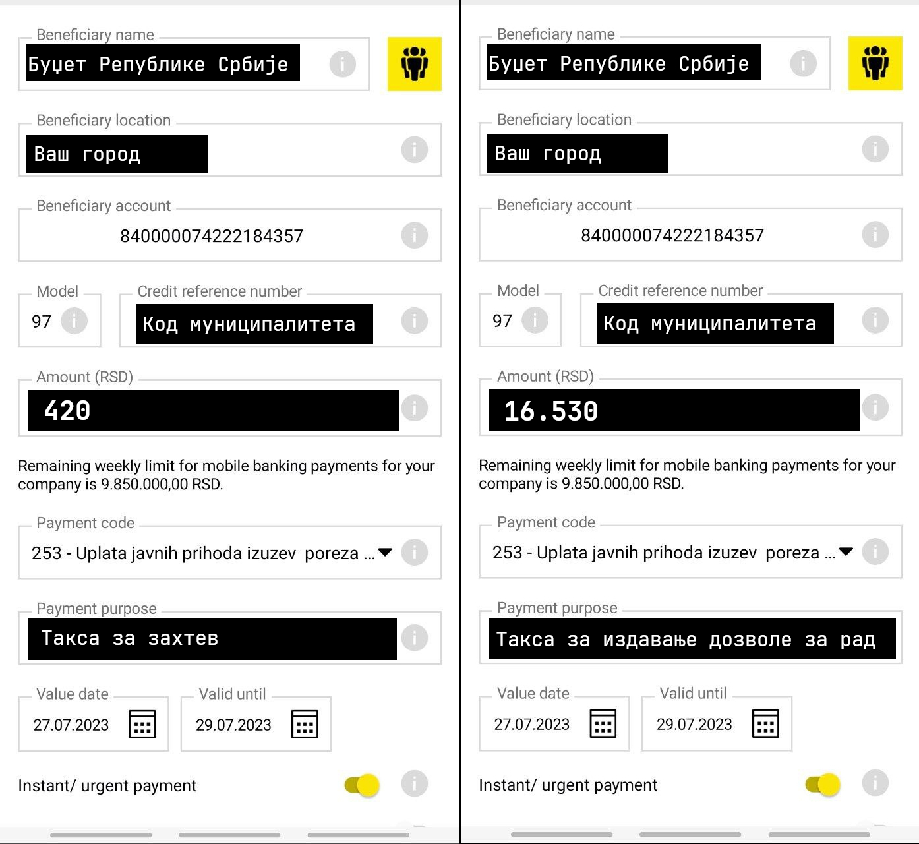Click the 420 amount field
Screen dimensions: 919x844
[212, 410]
